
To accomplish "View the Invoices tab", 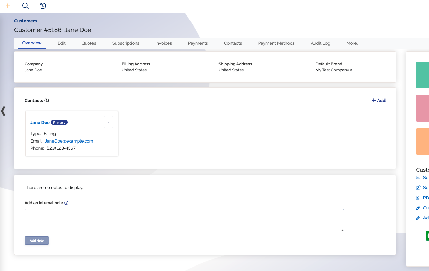I will click(164, 43).
